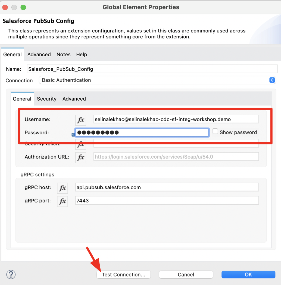Image resolution: width=281 pixels, height=285 pixels.
Task: Open the inner Advanced connection tab
Action: tap(74, 99)
